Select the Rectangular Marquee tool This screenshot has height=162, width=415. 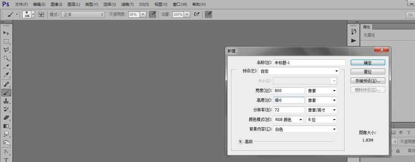tap(6, 41)
